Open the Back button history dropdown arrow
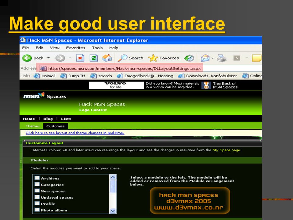 coord(49,58)
